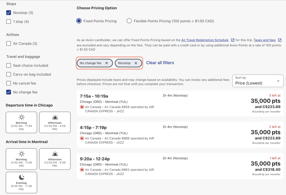Viewport: 286px width, 195px height.
Task: Select Afternoon arrival time in Montreal
Action: click(x=55, y=159)
